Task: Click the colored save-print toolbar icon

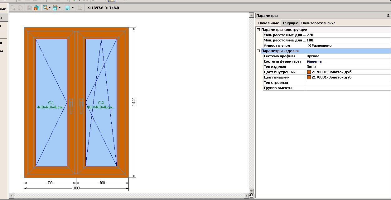Action: coord(36,8)
